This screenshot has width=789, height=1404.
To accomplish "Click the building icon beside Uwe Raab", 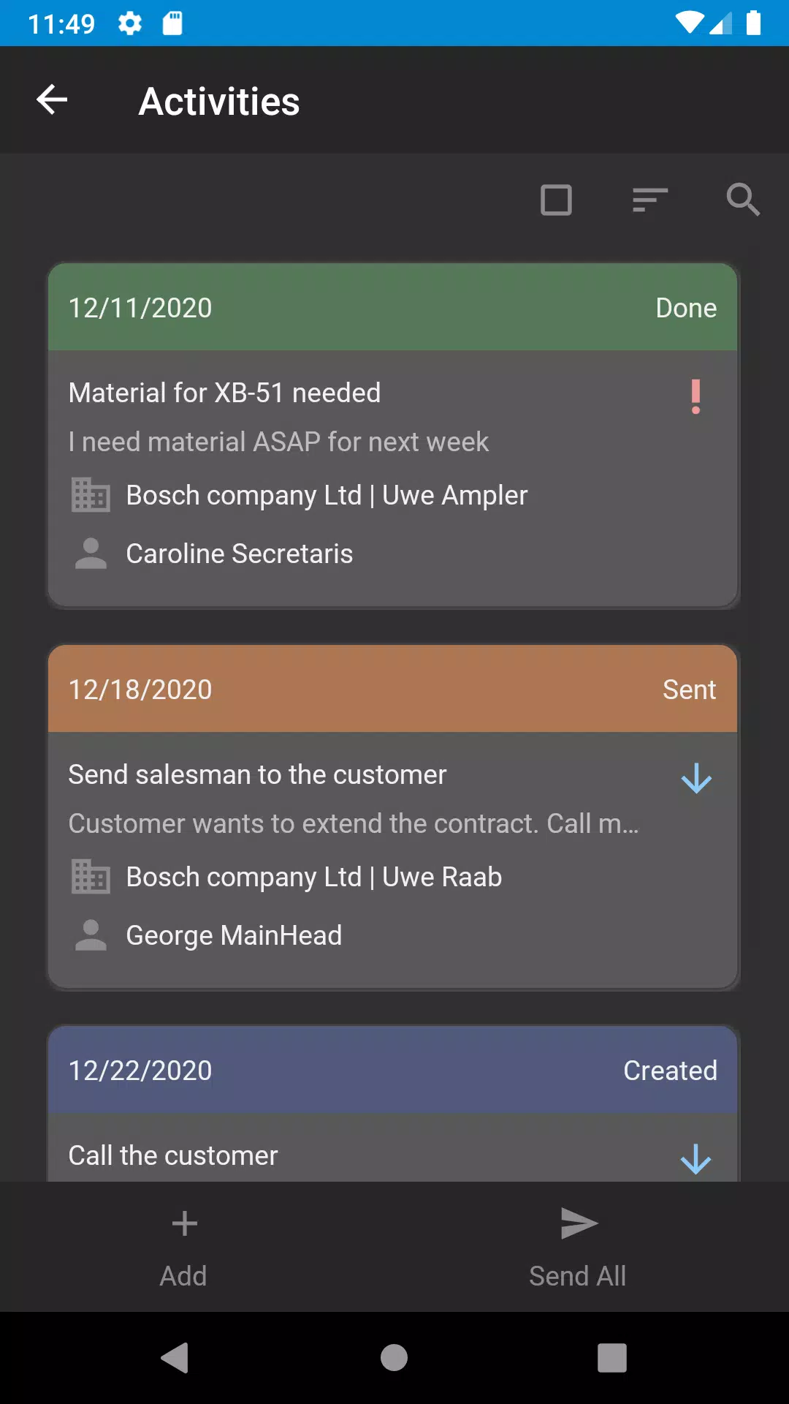I will [x=91, y=877].
